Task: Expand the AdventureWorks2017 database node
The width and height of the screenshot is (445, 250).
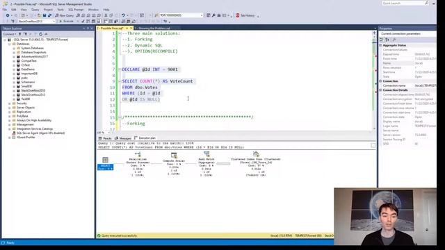Action: point(14,57)
